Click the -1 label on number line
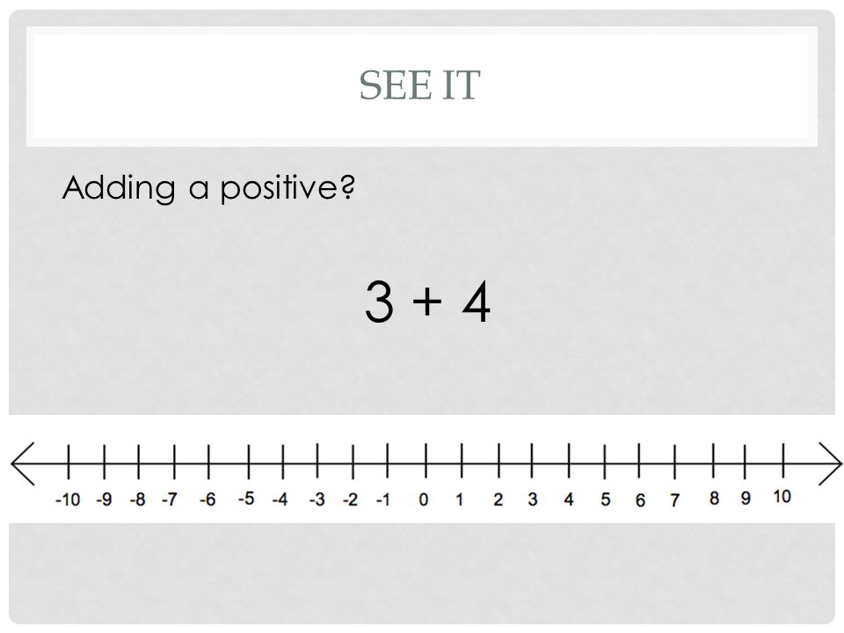Screen dimensions: 844x633 [x=383, y=499]
